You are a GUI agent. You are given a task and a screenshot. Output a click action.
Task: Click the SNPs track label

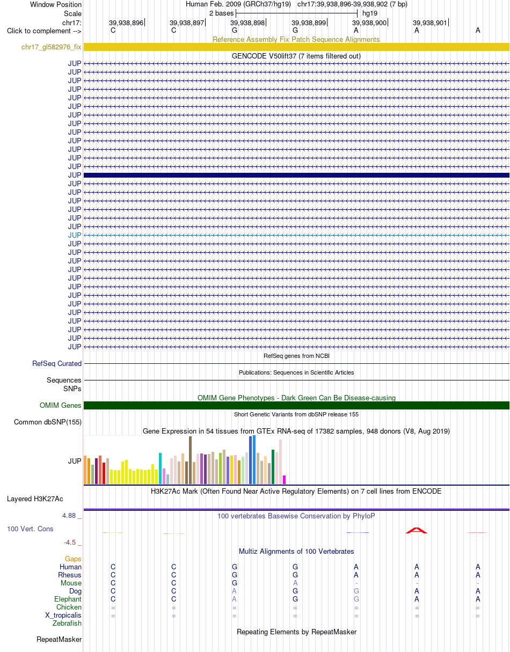[72, 389]
